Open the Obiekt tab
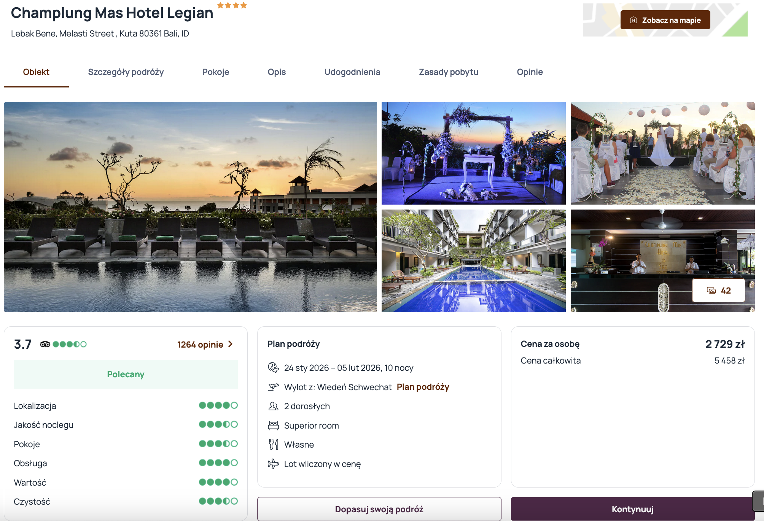764x521 pixels. click(x=36, y=72)
